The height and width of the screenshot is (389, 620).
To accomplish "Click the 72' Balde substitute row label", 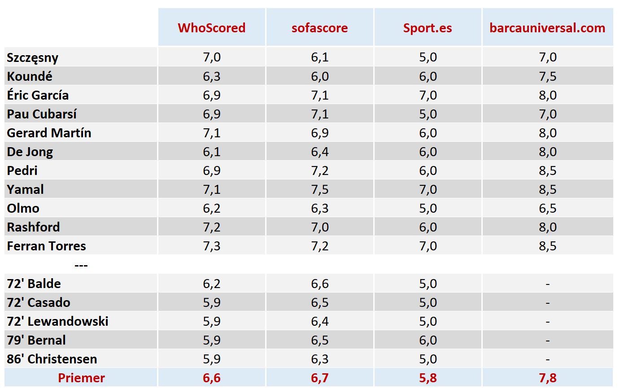I will click(x=34, y=284).
